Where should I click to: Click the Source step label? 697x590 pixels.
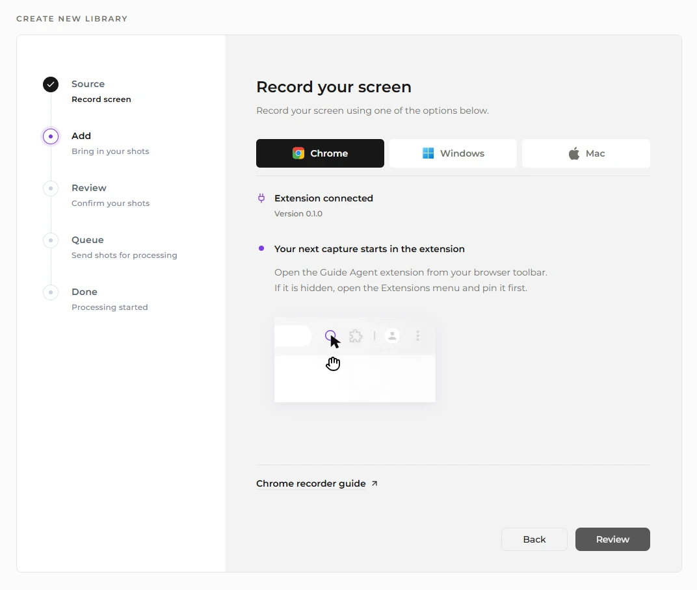click(88, 84)
